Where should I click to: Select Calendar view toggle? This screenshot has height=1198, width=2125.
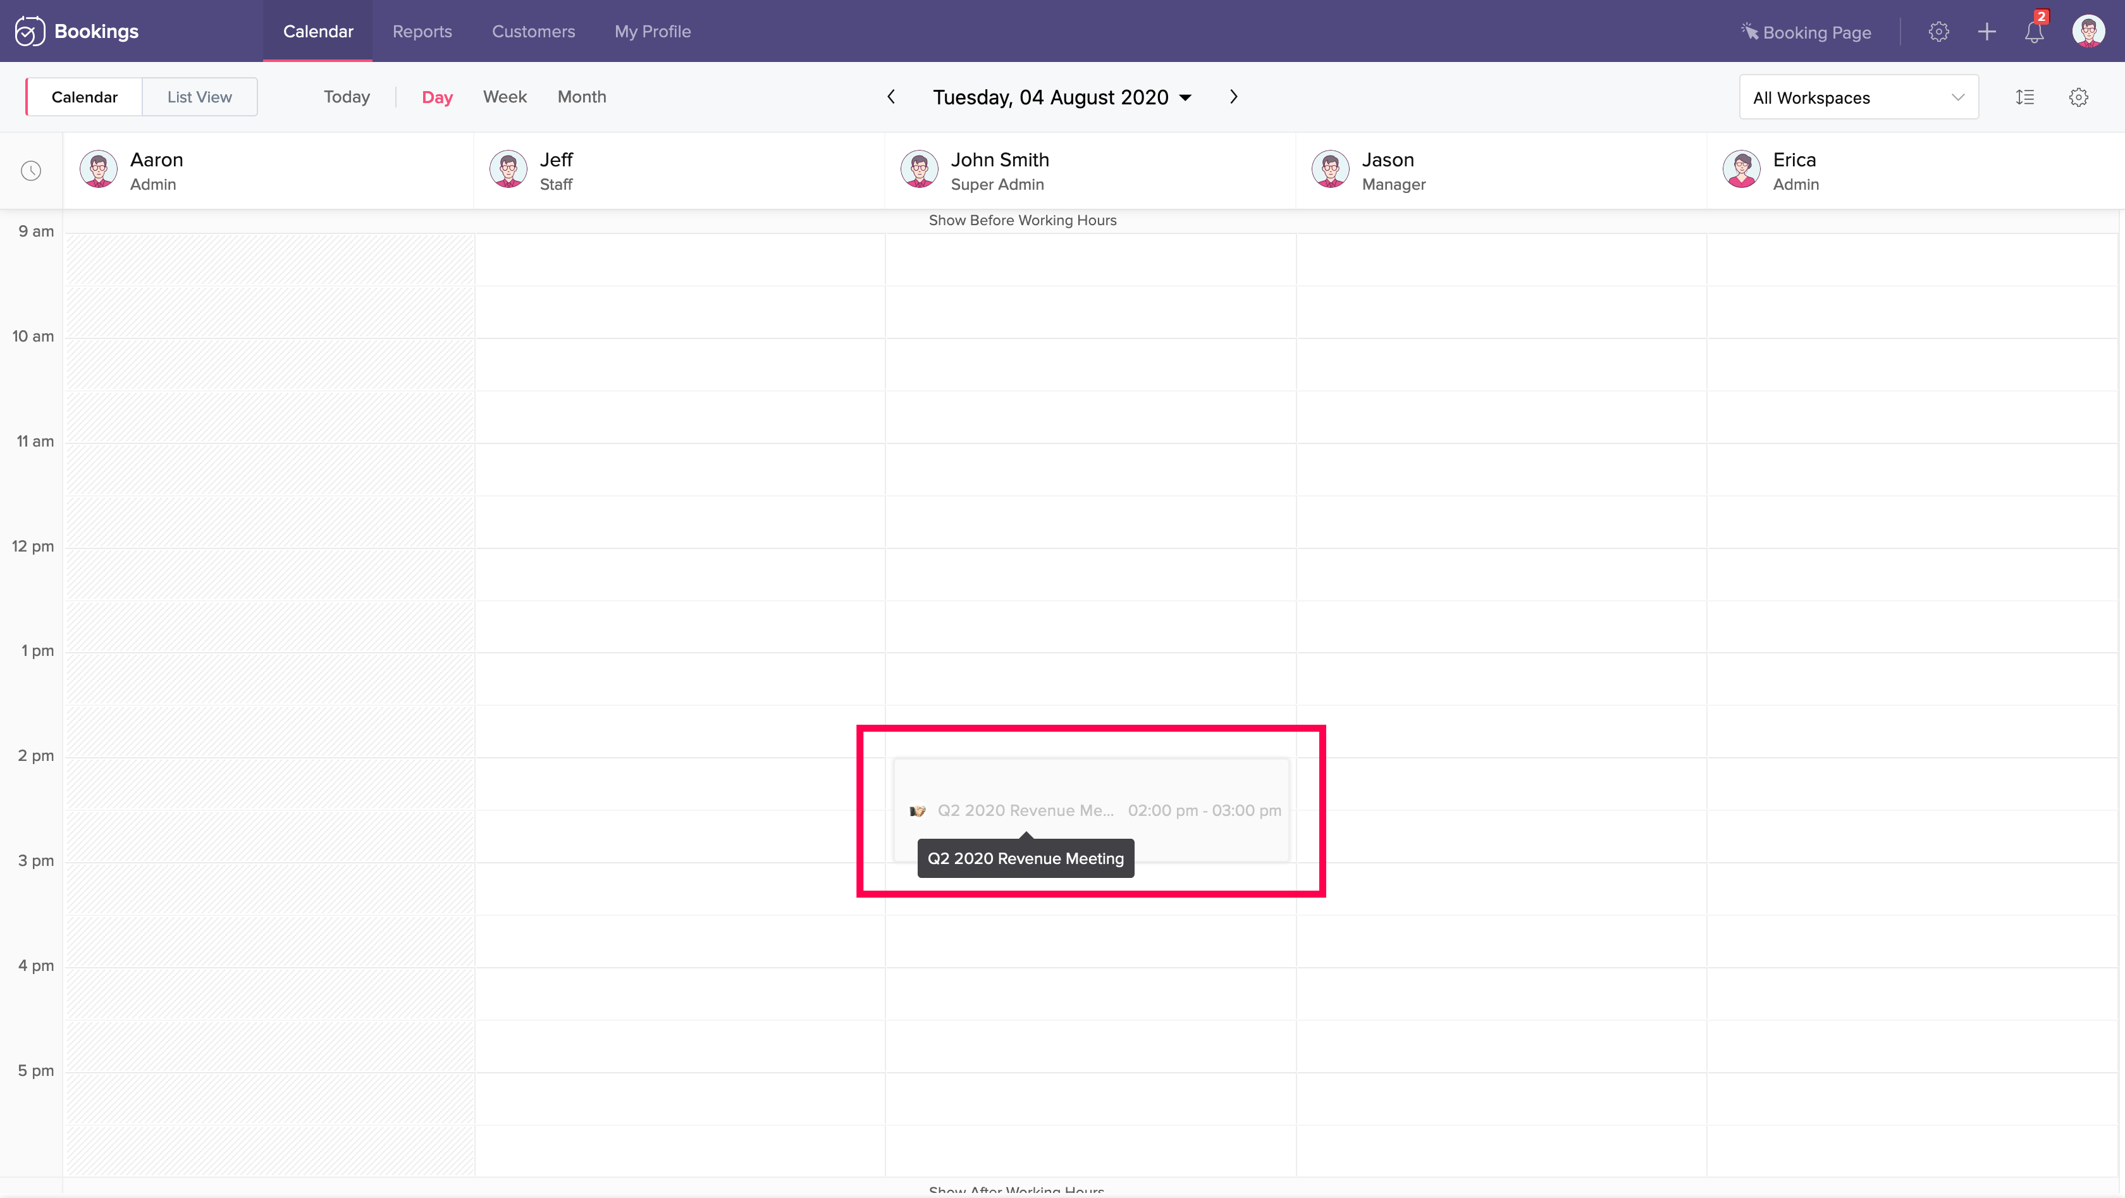84,97
